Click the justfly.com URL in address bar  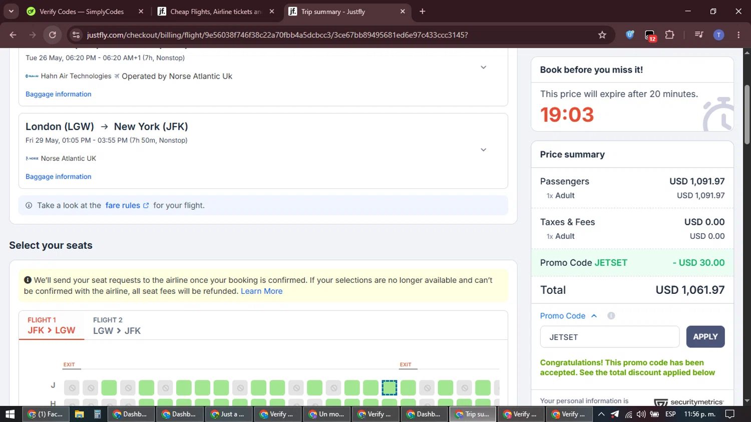point(277,35)
